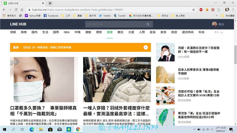Open the Mail app from taskbar
The height and width of the screenshot is (133, 237).
[x=60, y=129]
